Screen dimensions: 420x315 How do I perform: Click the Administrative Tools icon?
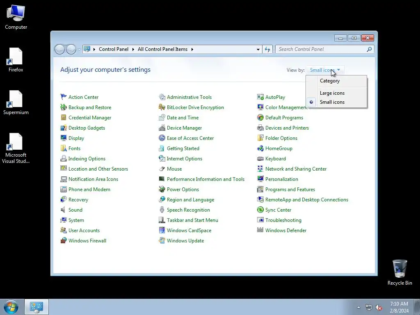[x=162, y=97]
